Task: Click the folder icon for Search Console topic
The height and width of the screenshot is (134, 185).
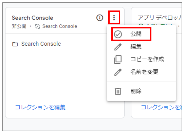Action: pyautogui.click(x=15, y=44)
